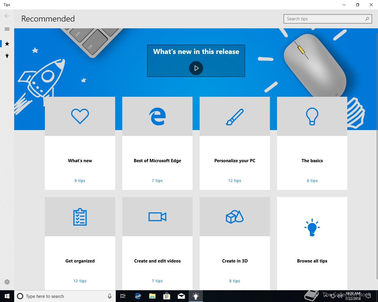This screenshot has width=378, height=302.
Task: Launch Edge Beta from taskbar
Action: click(138, 296)
